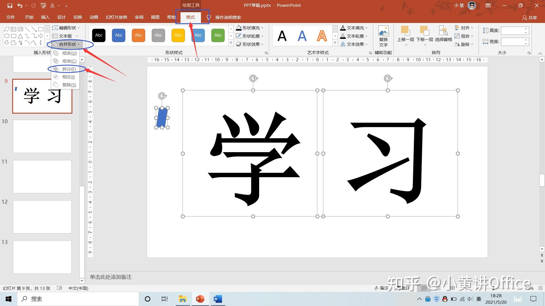Select the slide 10 thumbnail
Image resolution: width=545 pixels, height=306 pixels.
coord(42,136)
